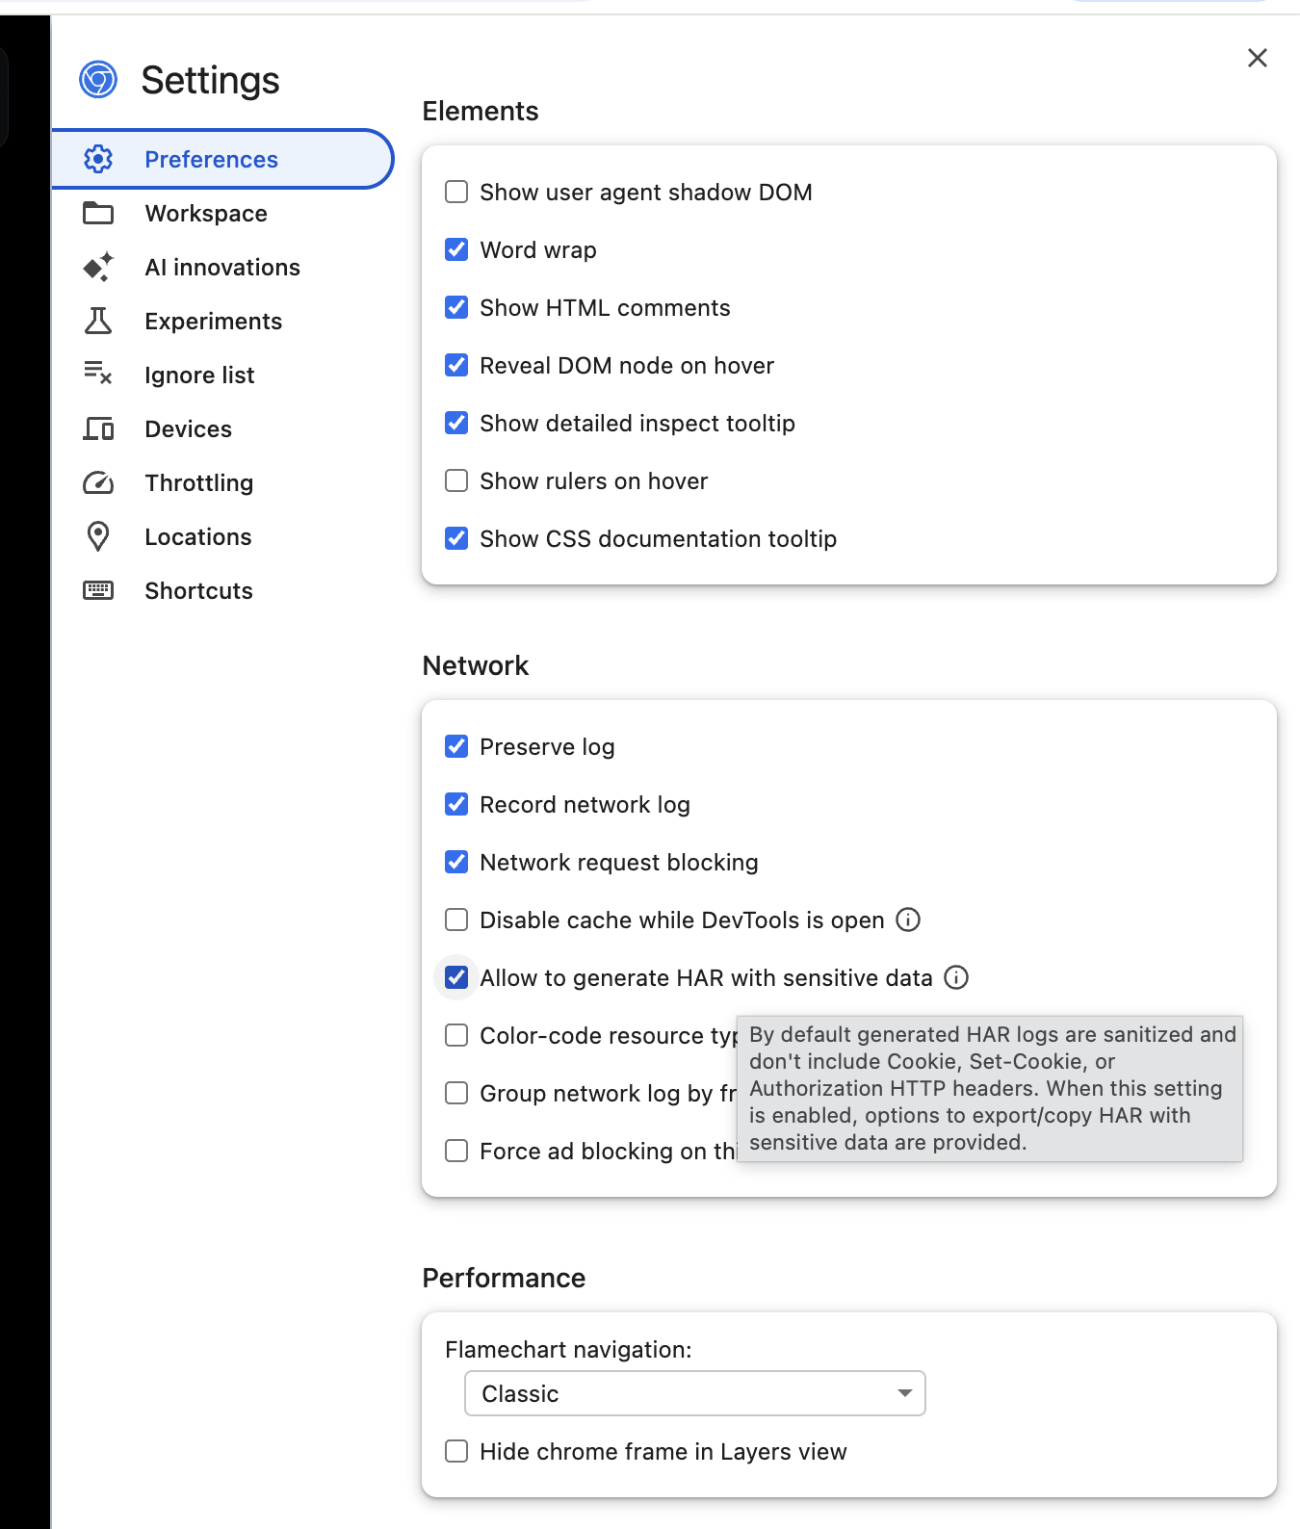This screenshot has width=1300, height=1529.
Task: Click the HAR sensitive data info icon
Action: tap(956, 977)
